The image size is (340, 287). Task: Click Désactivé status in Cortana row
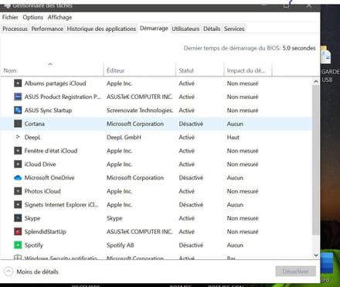[x=191, y=124]
